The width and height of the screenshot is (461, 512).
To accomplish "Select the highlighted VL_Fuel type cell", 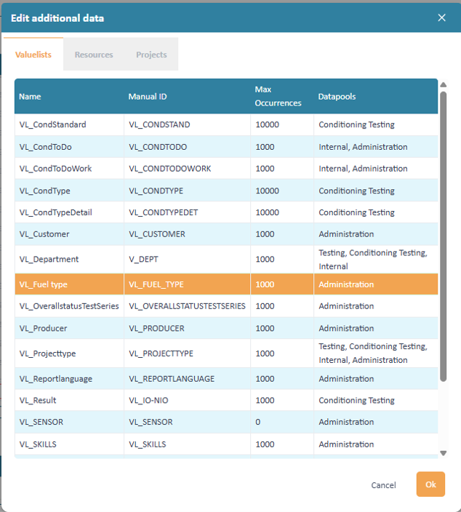I will (x=69, y=284).
